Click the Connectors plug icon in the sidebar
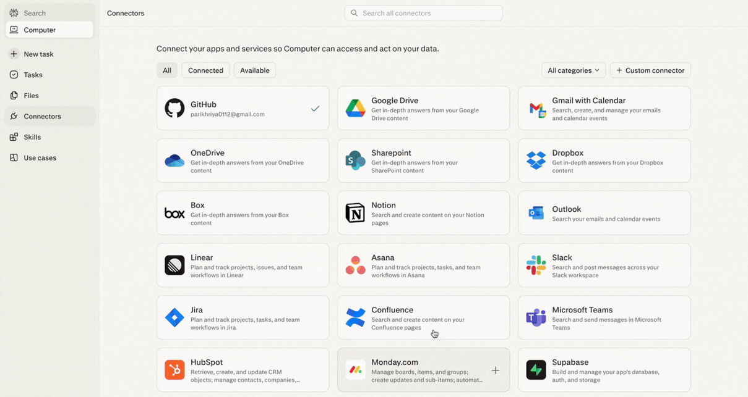 coord(14,116)
